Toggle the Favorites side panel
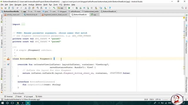 tap(1, 88)
